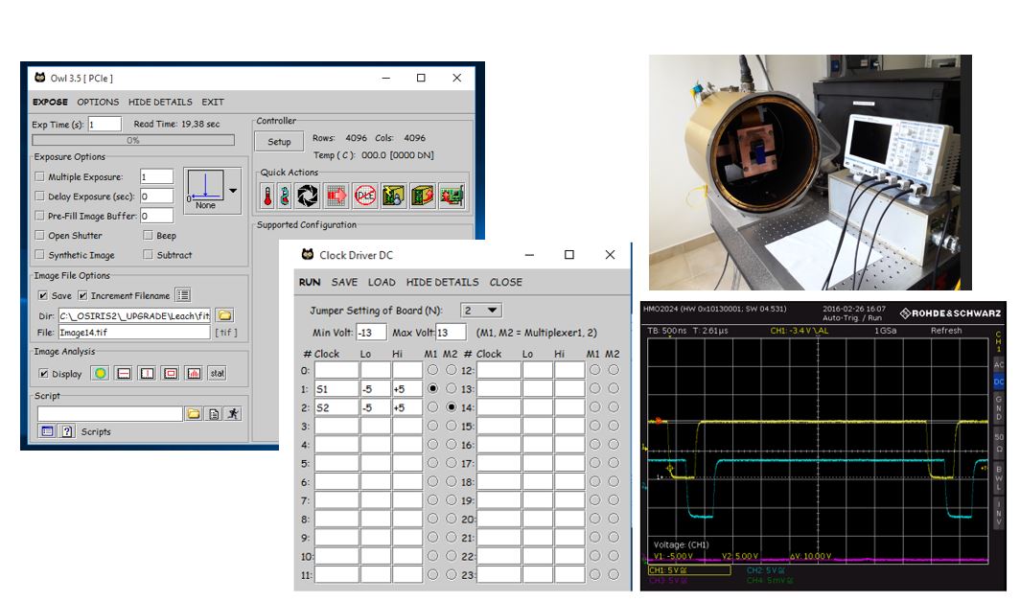Screen dimensions: 1020x602
Task: Select M2 radio button for clock row 1
Action: pyautogui.click(x=451, y=389)
